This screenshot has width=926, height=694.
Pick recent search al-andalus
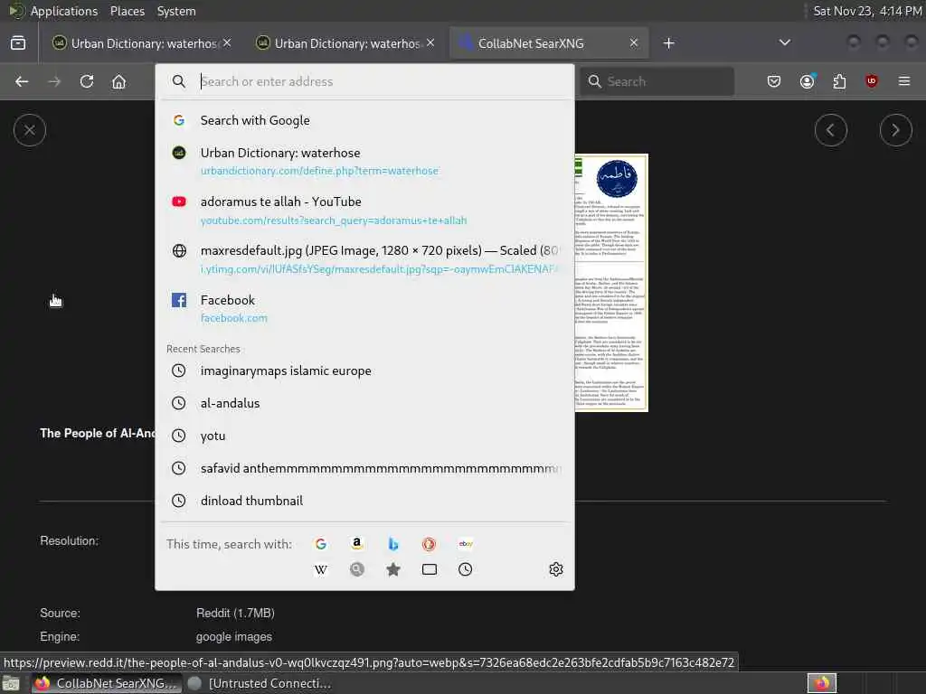tap(364, 403)
